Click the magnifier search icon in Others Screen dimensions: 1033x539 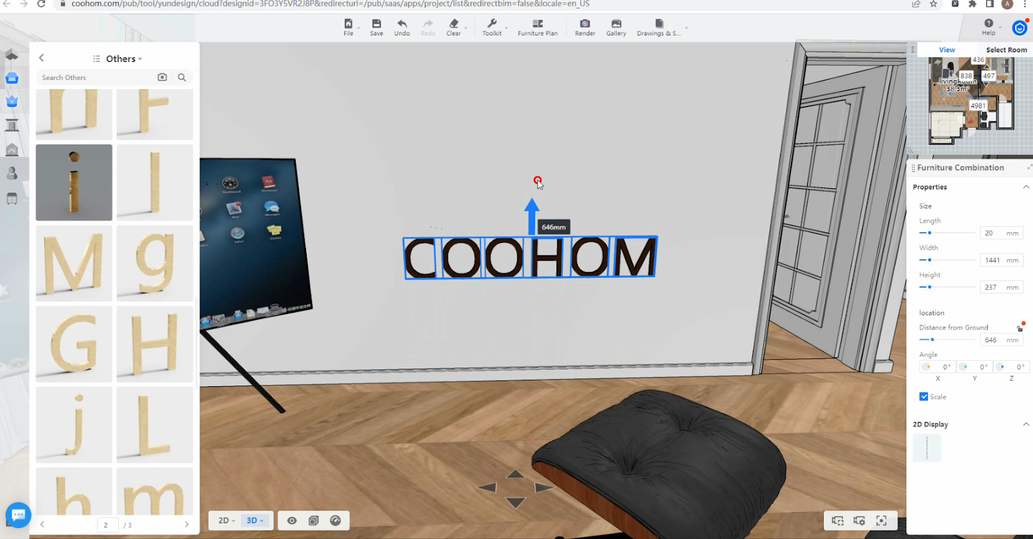pos(182,77)
